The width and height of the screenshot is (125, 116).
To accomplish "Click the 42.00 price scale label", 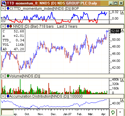I will coord(116,68).
